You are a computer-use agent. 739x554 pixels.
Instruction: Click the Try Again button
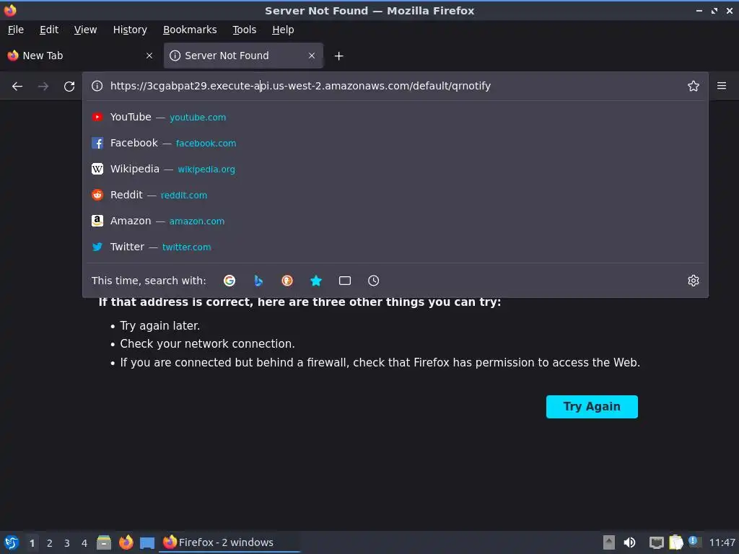[x=592, y=407]
